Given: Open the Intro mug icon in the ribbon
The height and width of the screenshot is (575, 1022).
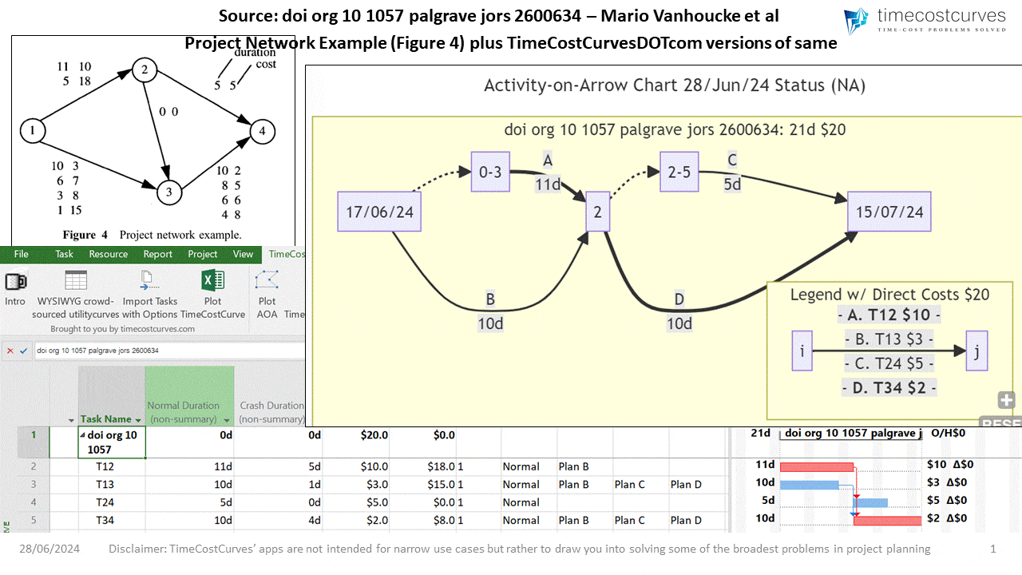Looking at the screenshot, I should pos(15,281).
